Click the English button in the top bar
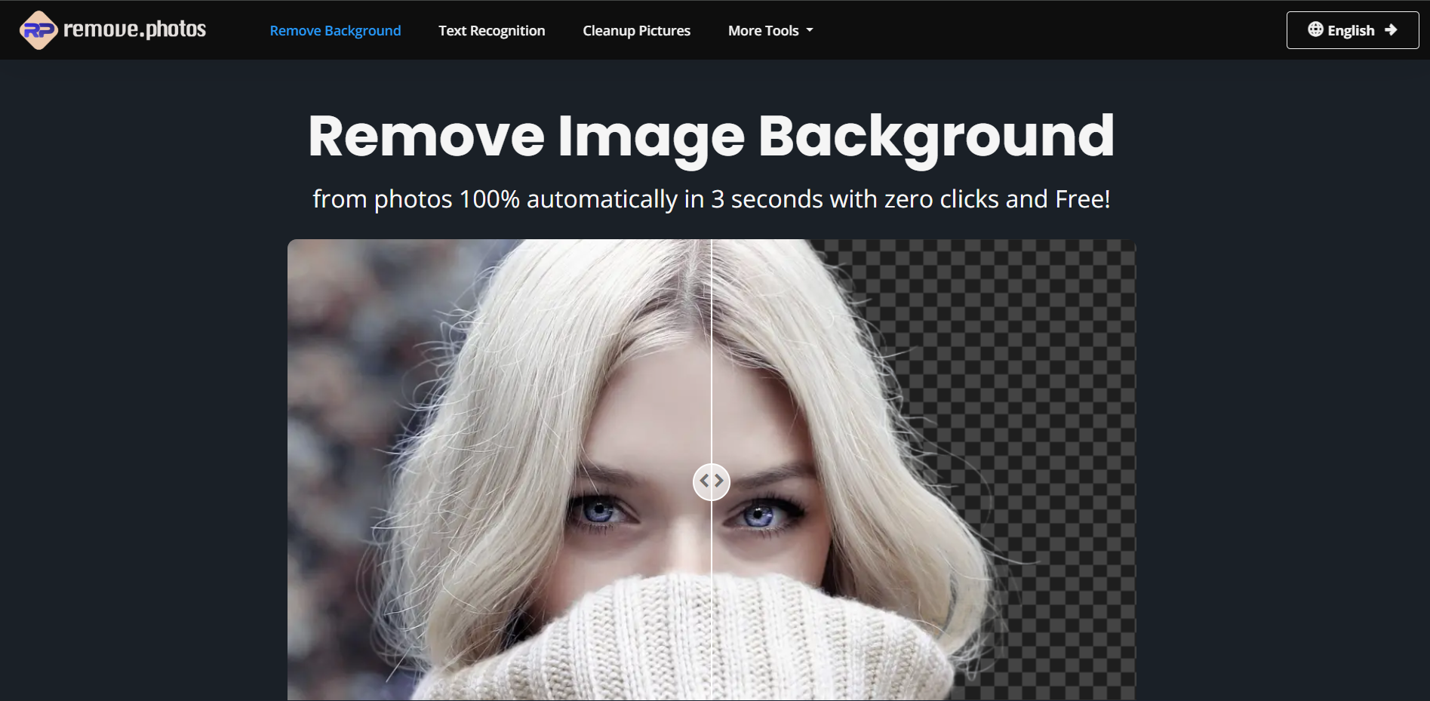 [1352, 29]
